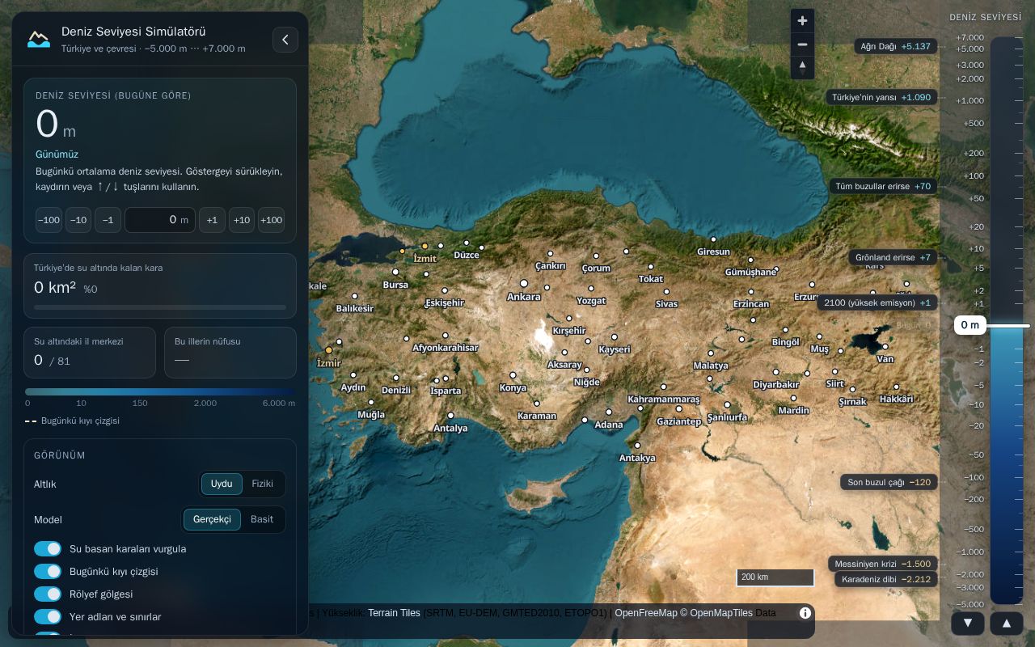Increase sea level by 1 meter
Image resolution: width=1035 pixels, height=647 pixels.
212,220
